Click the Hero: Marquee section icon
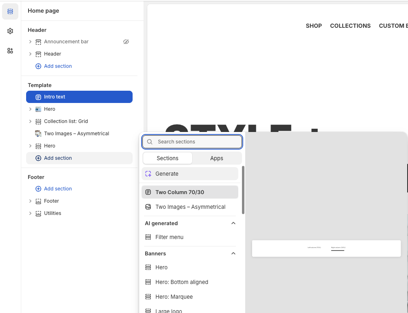 [148, 297]
